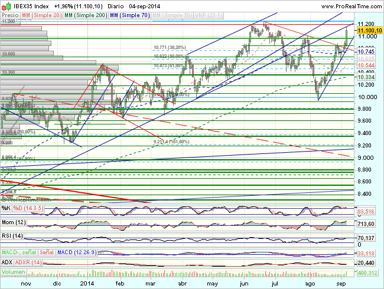Select the red Señal label in MACD panel
The width and height of the screenshot is (384, 289).
47,252
